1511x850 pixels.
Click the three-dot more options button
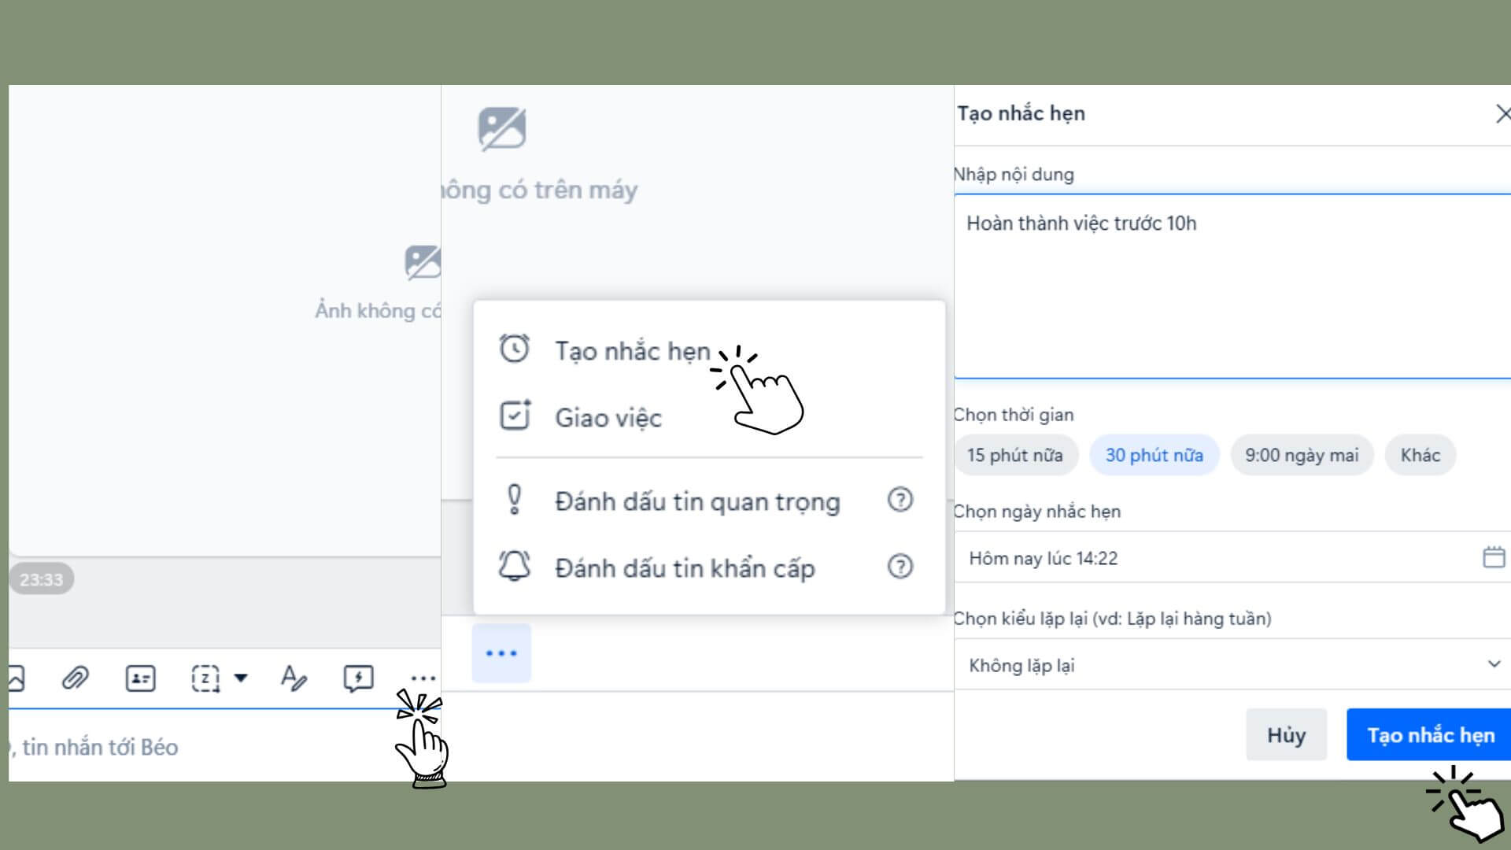(423, 678)
